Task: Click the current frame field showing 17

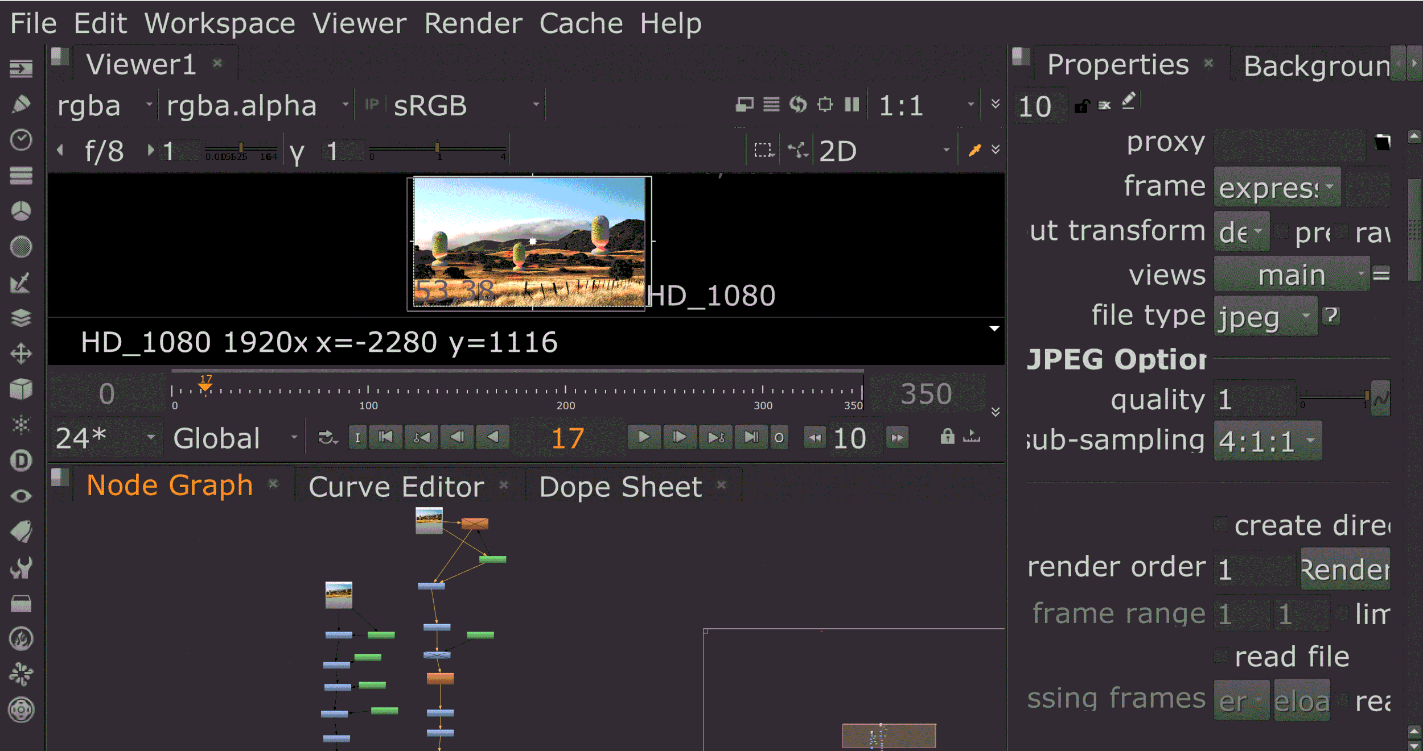Action: click(567, 438)
